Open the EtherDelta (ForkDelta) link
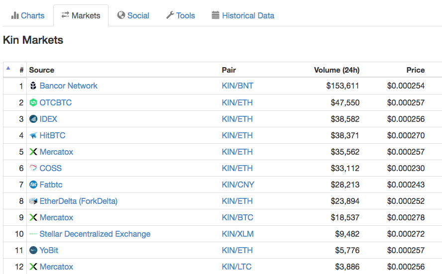 pyautogui.click(x=79, y=201)
